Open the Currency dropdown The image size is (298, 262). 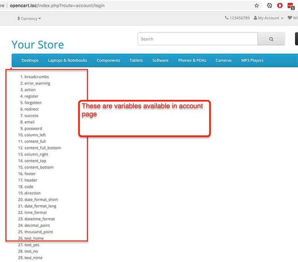(x=29, y=18)
